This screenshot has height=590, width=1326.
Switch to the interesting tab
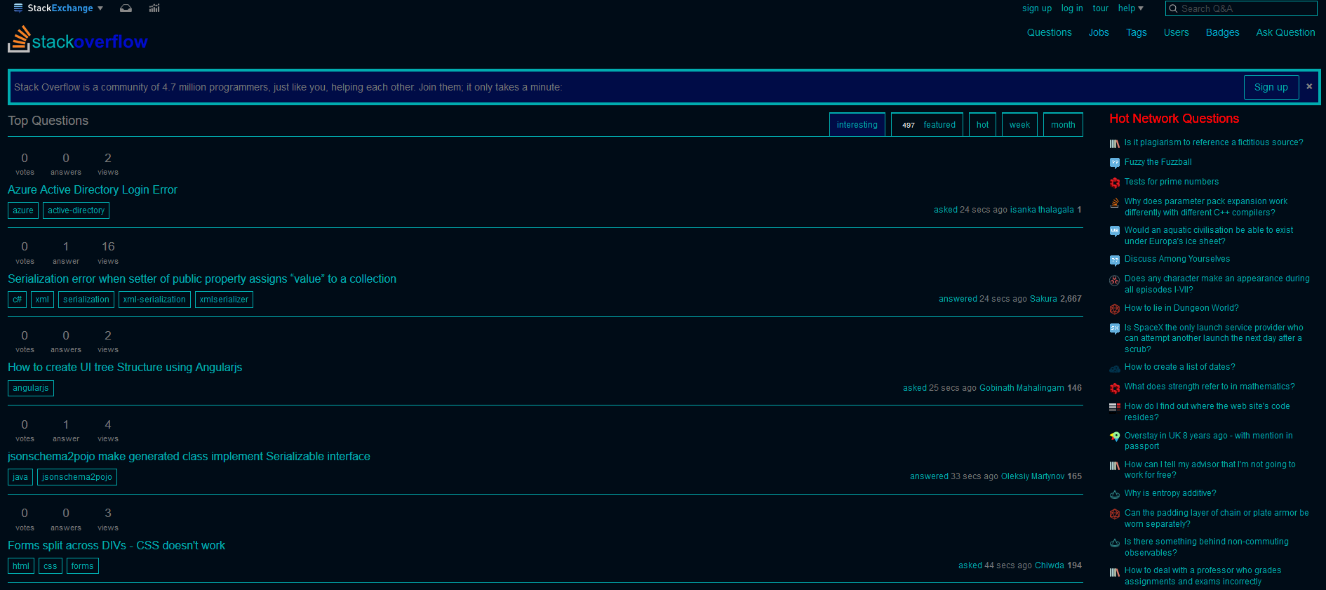pyautogui.click(x=857, y=125)
